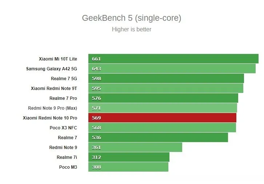Click the "Redmi Note 9 Pro (Max)" label
Image resolution: width=264 pixels, height=184 pixels.
point(52,108)
